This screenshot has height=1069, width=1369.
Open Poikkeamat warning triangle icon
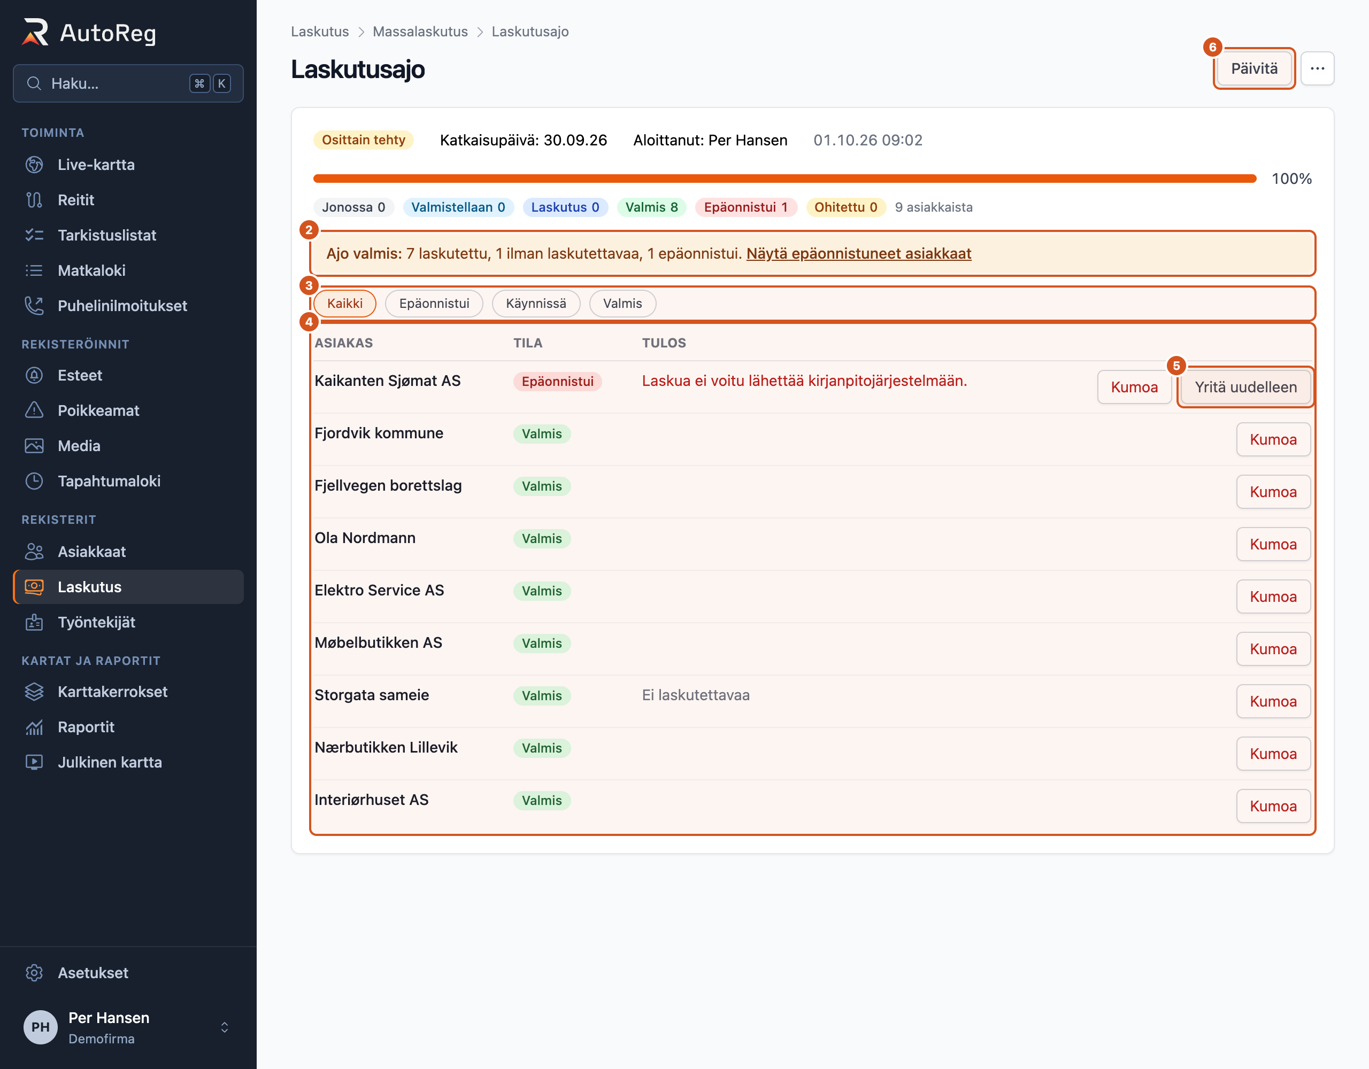pos(34,410)
